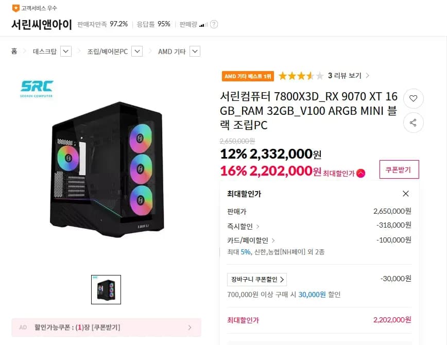
Task: Click the wishlist heart icon
Action: point(414,98)
